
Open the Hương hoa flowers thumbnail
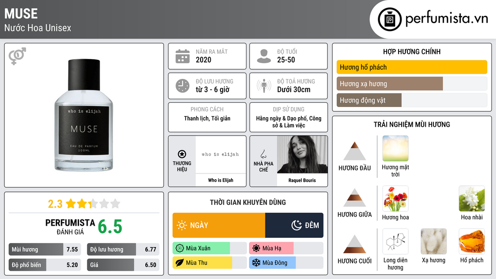395,199
